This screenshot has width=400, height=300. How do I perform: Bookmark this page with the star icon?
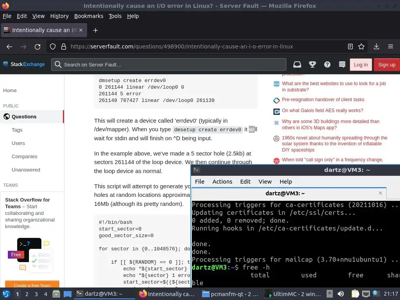coord(361,46)
